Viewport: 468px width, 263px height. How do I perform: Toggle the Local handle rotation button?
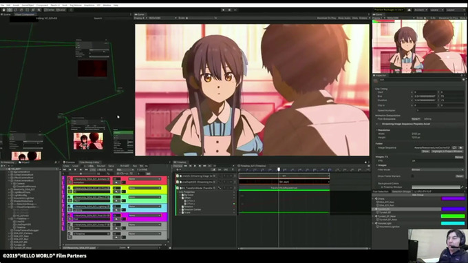tap(61, 10)
